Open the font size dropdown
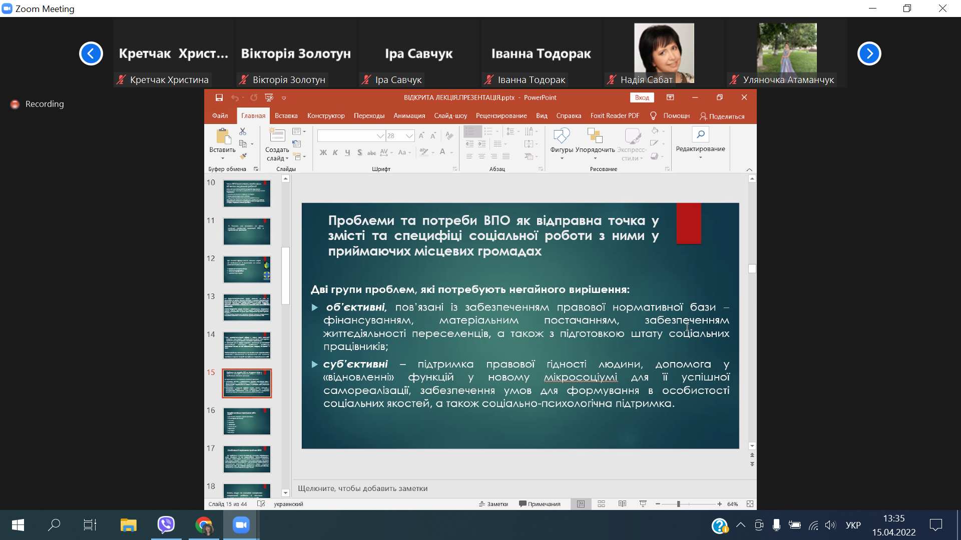Screen dimensions: 961x540 pos(409,136)
